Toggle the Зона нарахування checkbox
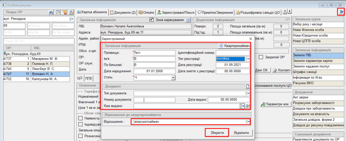 click(x=151, y=20)
